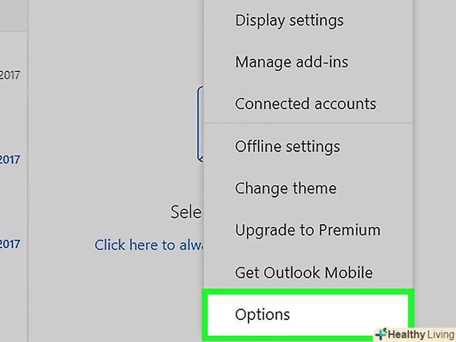Open Display settings from the menu
Viewport: 456px width, 342px height.
[x=289, y=20]
